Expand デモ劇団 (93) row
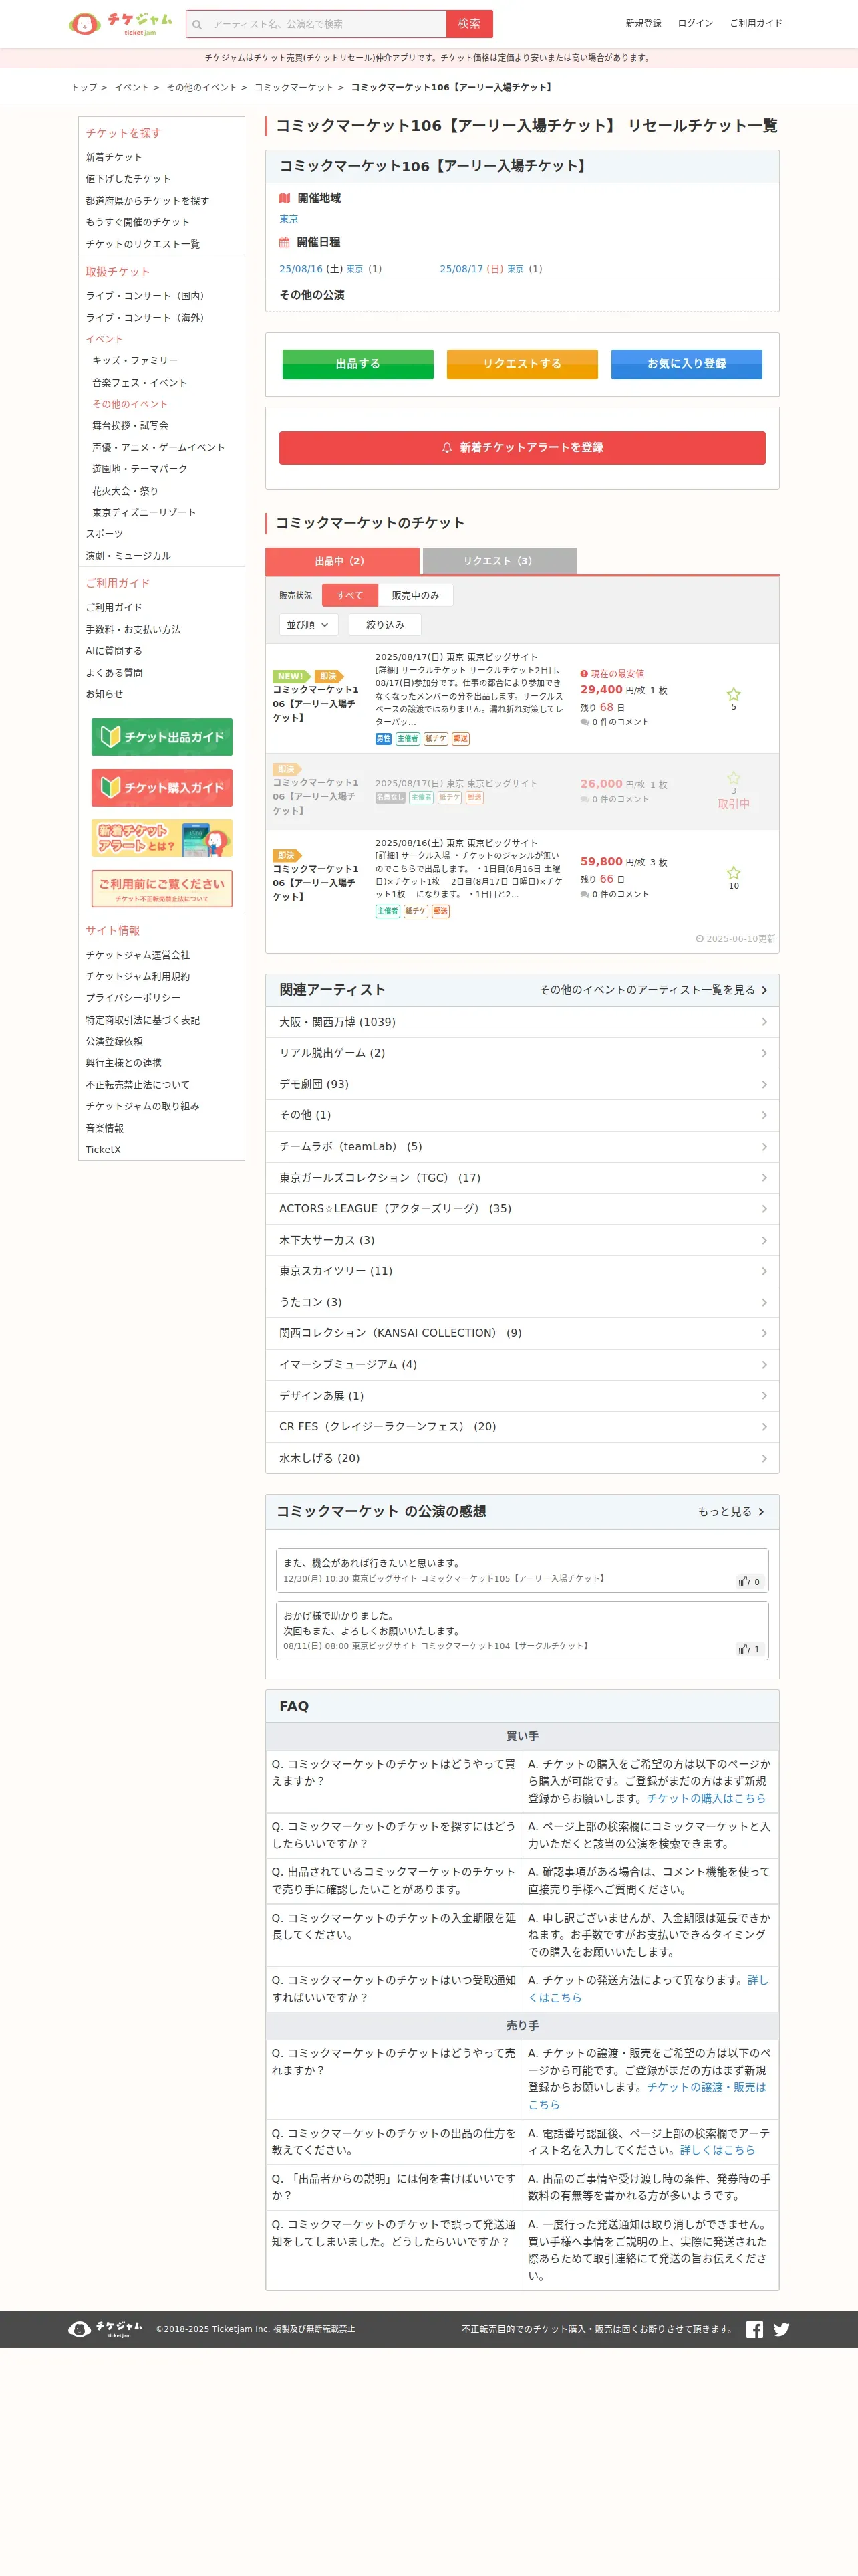858x2576 pixels. 523,1084
